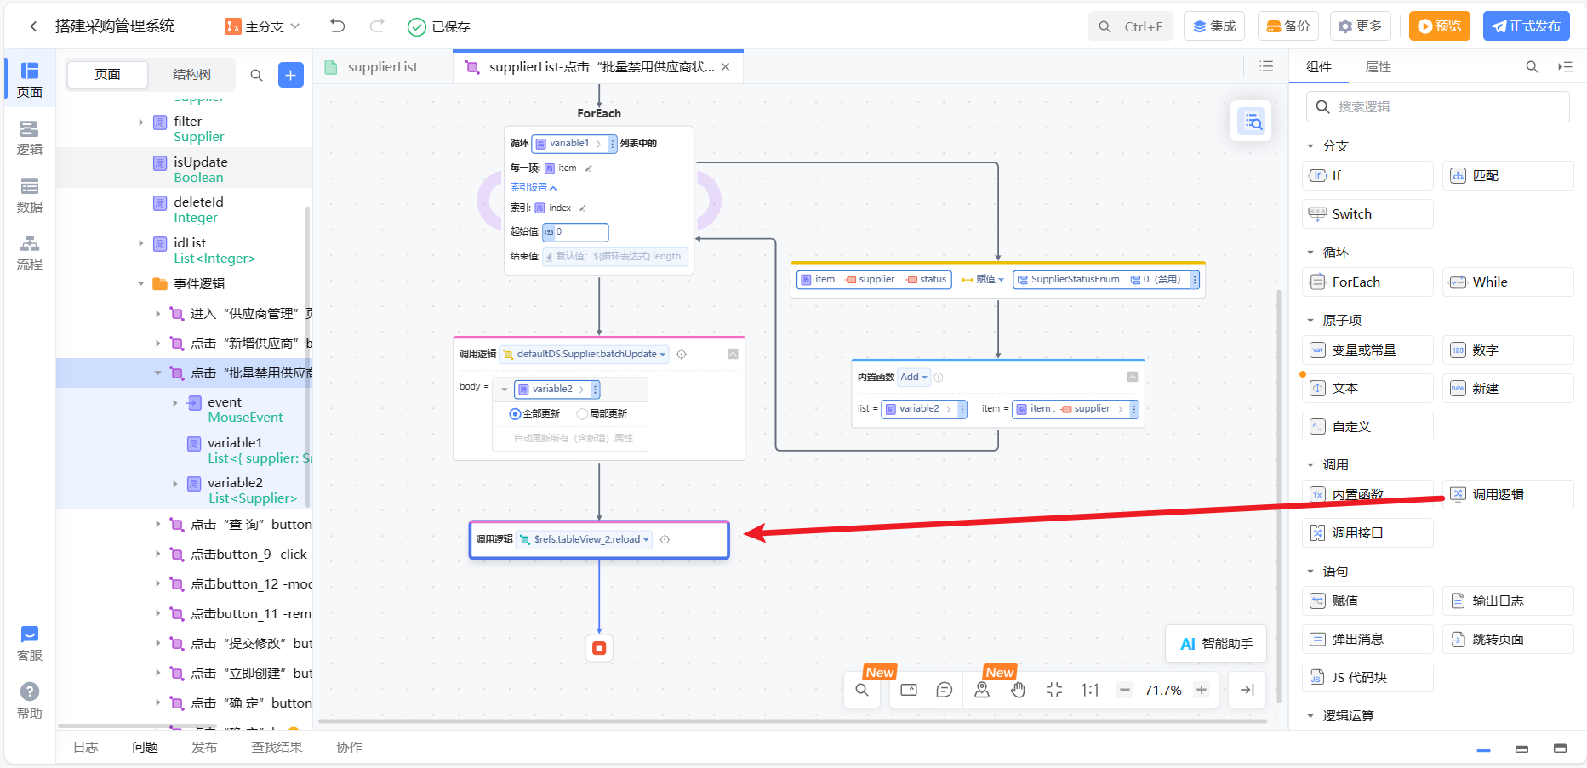The width and height of the screenshot is (1587, 768).
Task: Open the 问题 bottom tab
Action: click(145, 747)
